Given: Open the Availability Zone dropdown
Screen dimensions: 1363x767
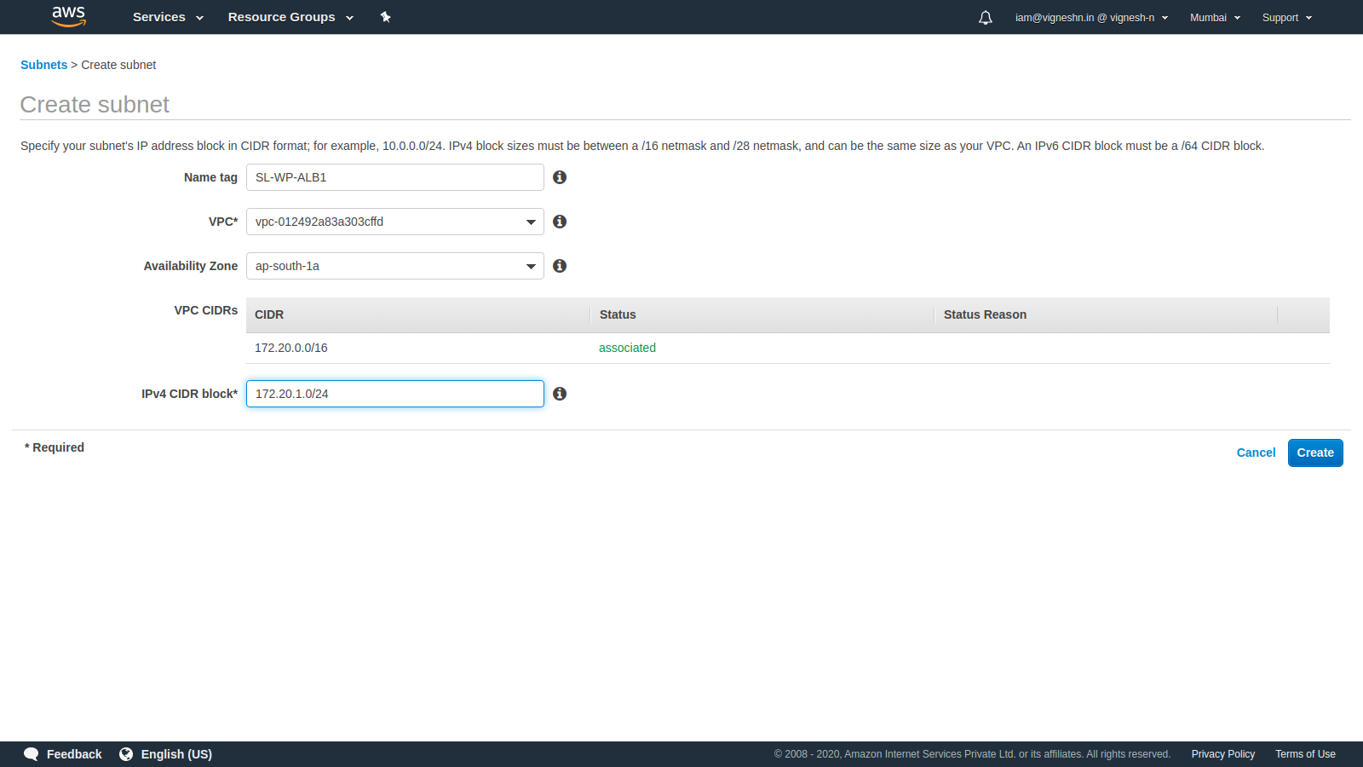Looking at the screenshot, I should (395, 266).
